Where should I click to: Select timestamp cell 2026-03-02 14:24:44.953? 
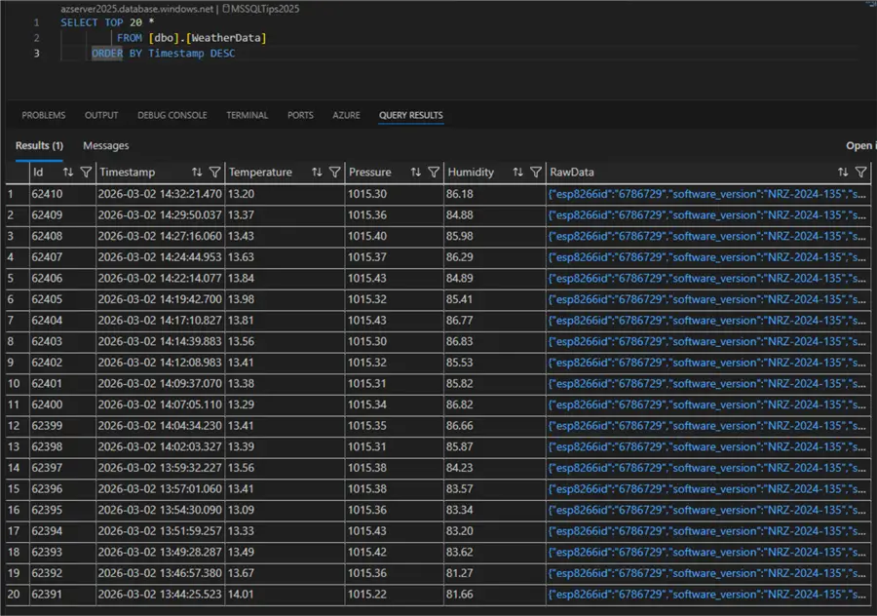click(x=161, y=257)
